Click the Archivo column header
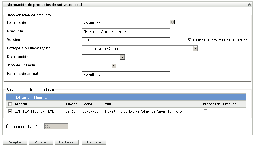Screen dimensions: 254x152 click(x=21, y=104)
